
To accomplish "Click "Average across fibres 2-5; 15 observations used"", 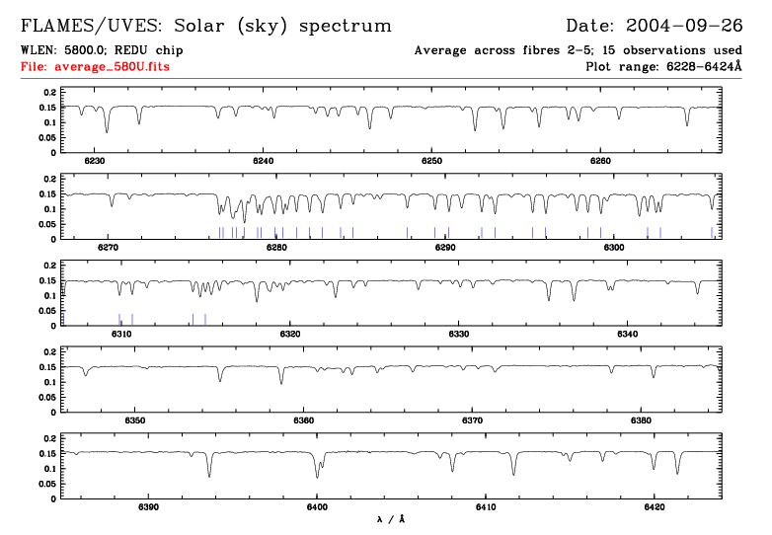I will (x=579, y=50).
